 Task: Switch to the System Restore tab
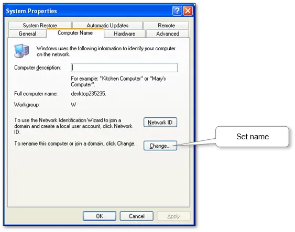click(40, 25)
